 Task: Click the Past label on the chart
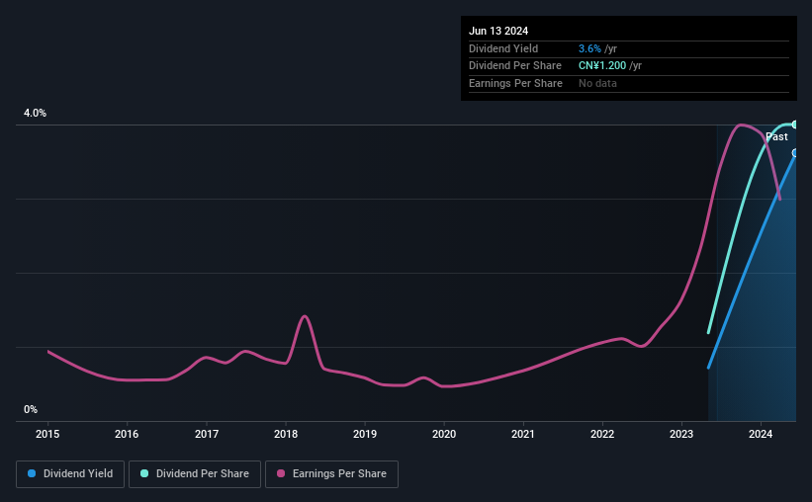pos(776,136)
